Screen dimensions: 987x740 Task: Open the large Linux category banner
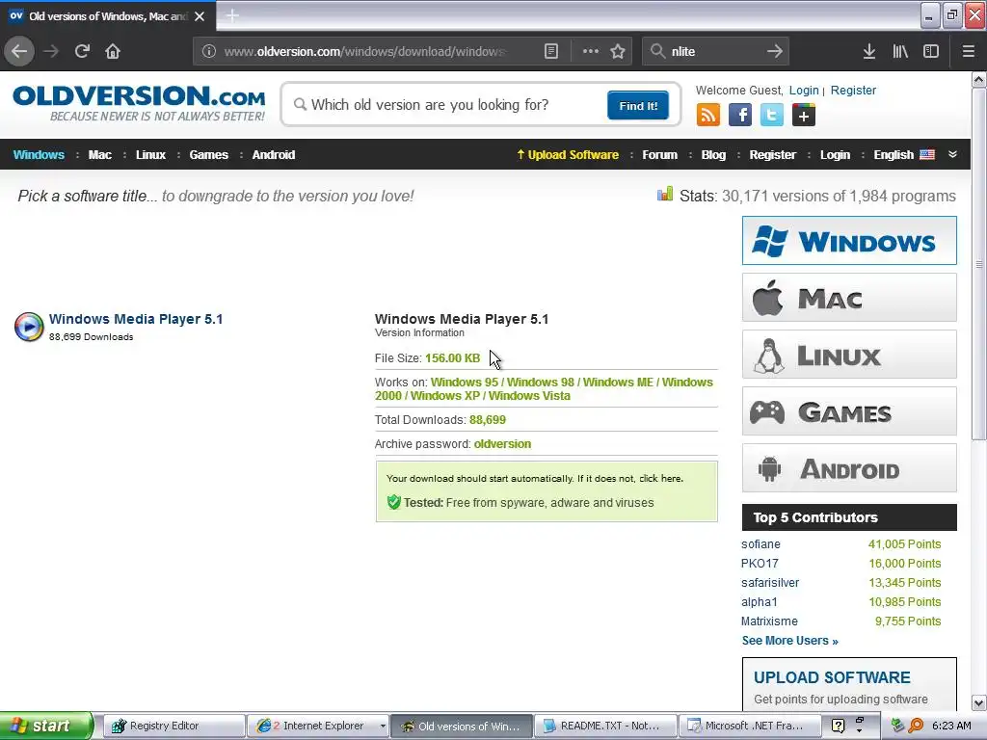pyautogui.click(x=849, y=355)
